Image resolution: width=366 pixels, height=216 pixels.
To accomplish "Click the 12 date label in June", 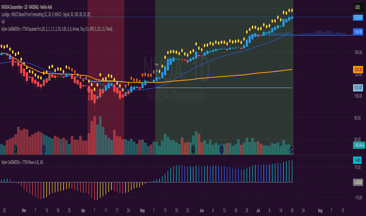I will 224,211.
